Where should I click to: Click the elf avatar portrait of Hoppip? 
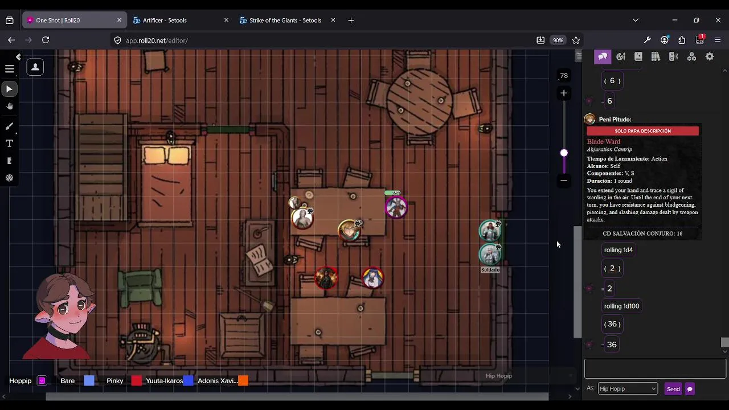coord(63,316)
